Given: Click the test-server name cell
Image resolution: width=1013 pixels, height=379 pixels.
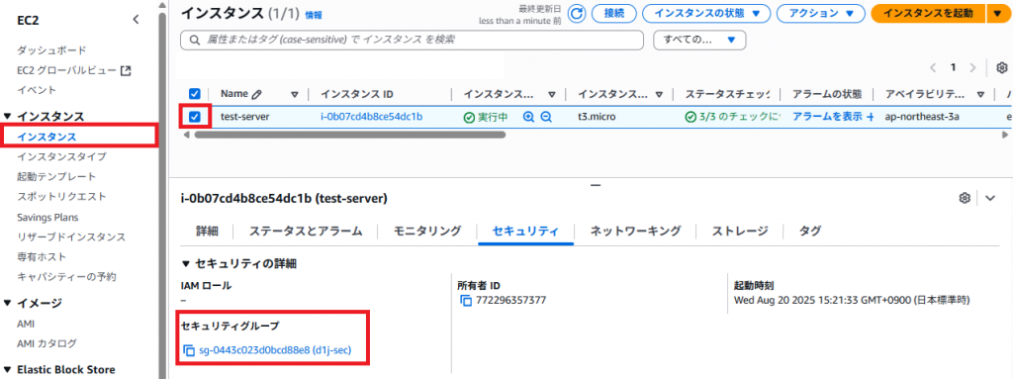Looking at the screenshot, I should pos(245,117).
